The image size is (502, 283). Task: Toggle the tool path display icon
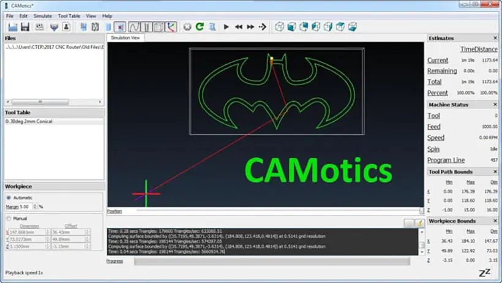click(x=134, y=27)
